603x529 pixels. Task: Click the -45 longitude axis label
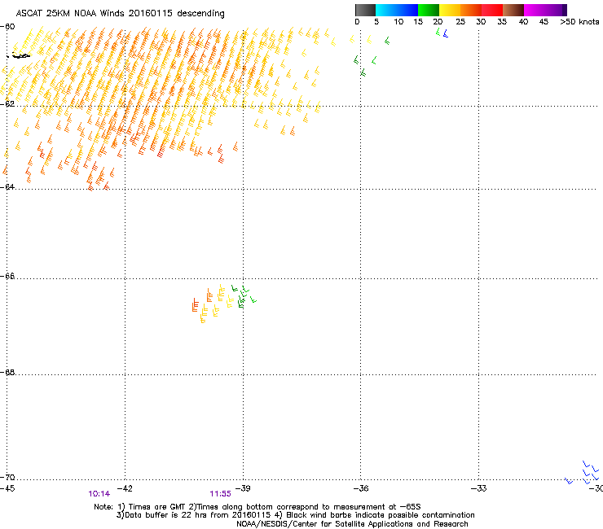coord(7,488)
